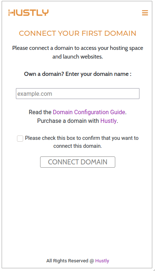
Task: Focus the example.com domain input field
Action: tap(78, 94)
